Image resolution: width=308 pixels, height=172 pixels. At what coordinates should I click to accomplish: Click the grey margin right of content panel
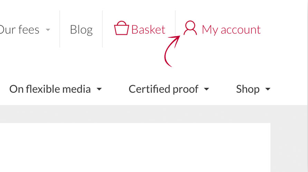coord(289,145)
